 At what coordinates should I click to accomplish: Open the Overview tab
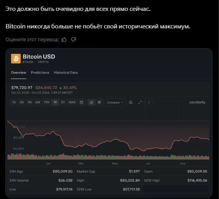(x=19, y=73)
